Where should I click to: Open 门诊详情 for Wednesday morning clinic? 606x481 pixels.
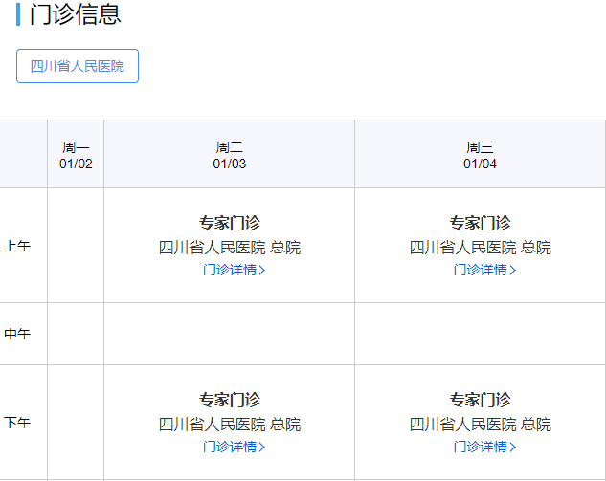480,270
